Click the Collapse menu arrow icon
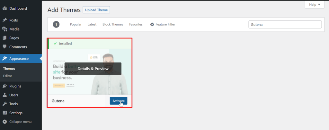The image size is (329, 130). tap(4, 122)
